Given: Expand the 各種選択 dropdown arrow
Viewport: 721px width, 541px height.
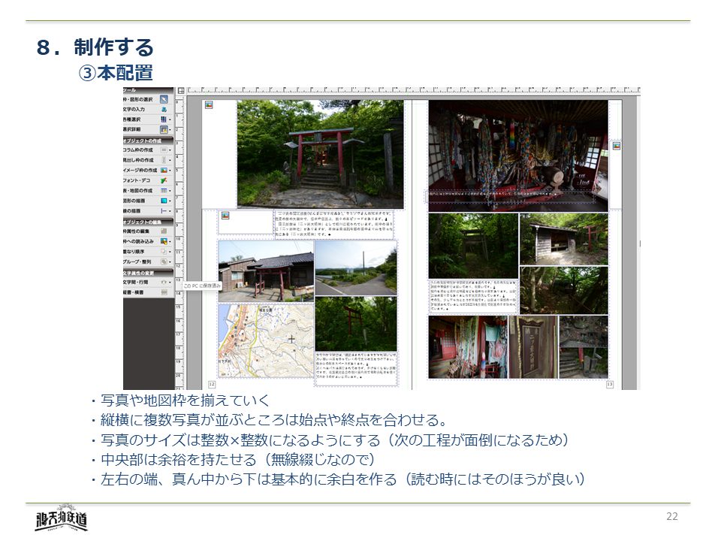Looking at the screenshot, I should pos(170,119).
